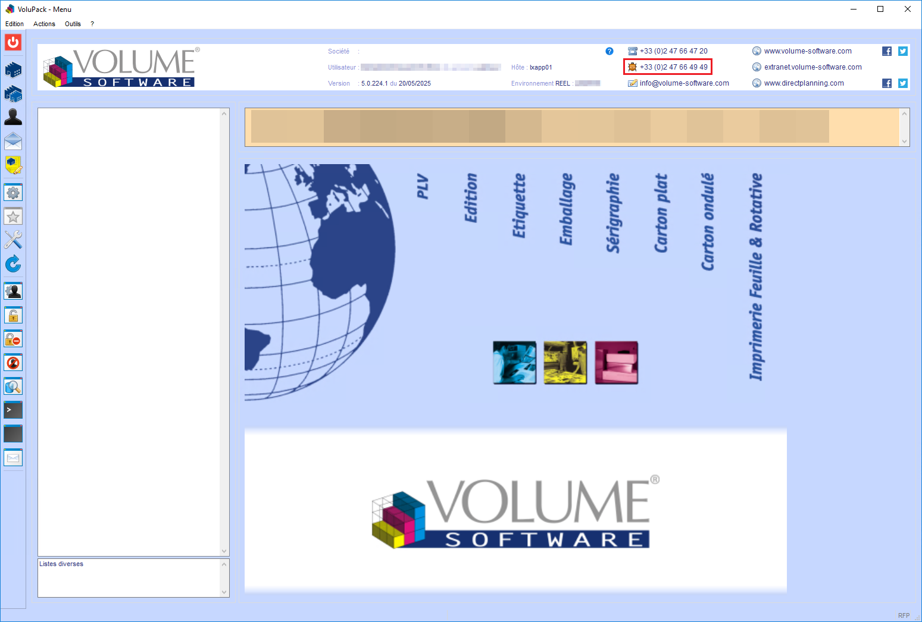
Task: Open the Edition menu
Action: (x=15, y=24)
